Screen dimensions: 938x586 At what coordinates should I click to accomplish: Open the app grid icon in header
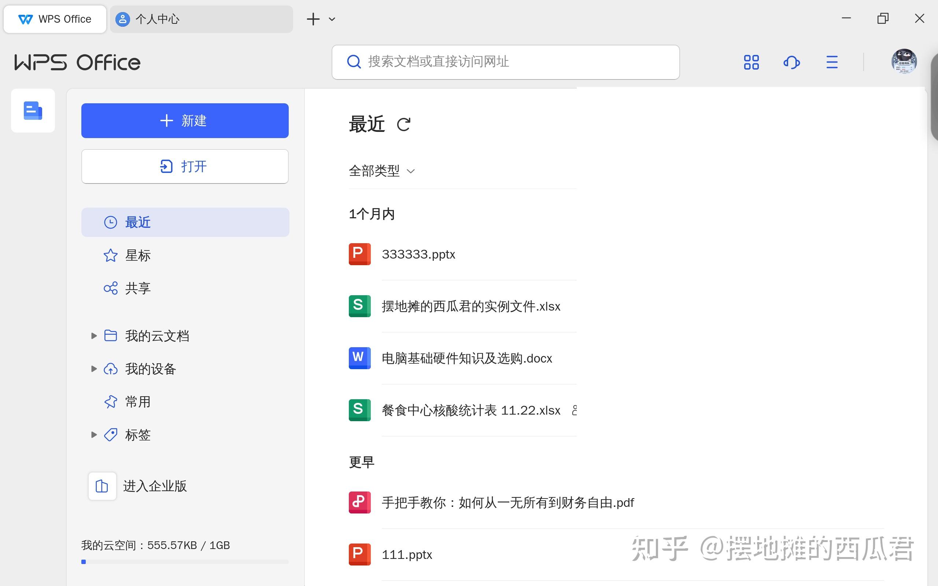coord(751,62)
